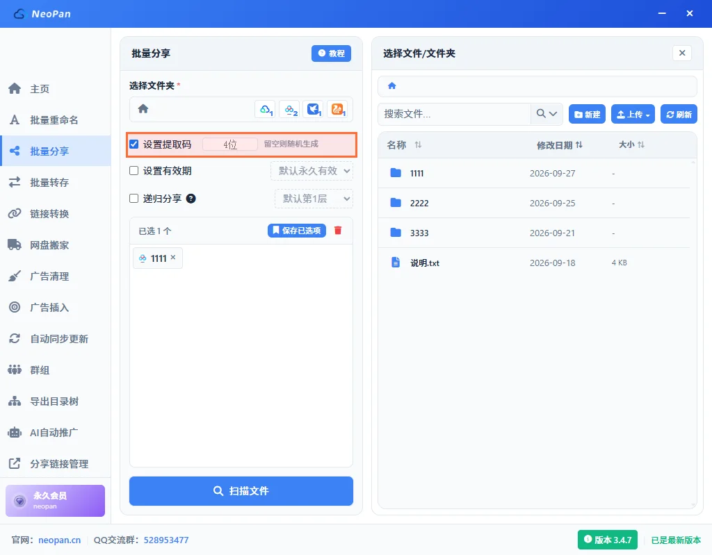712x555 pixels.
Task: Go to root via the file browser home breadcrumb
Action: (x=392, y=85)
